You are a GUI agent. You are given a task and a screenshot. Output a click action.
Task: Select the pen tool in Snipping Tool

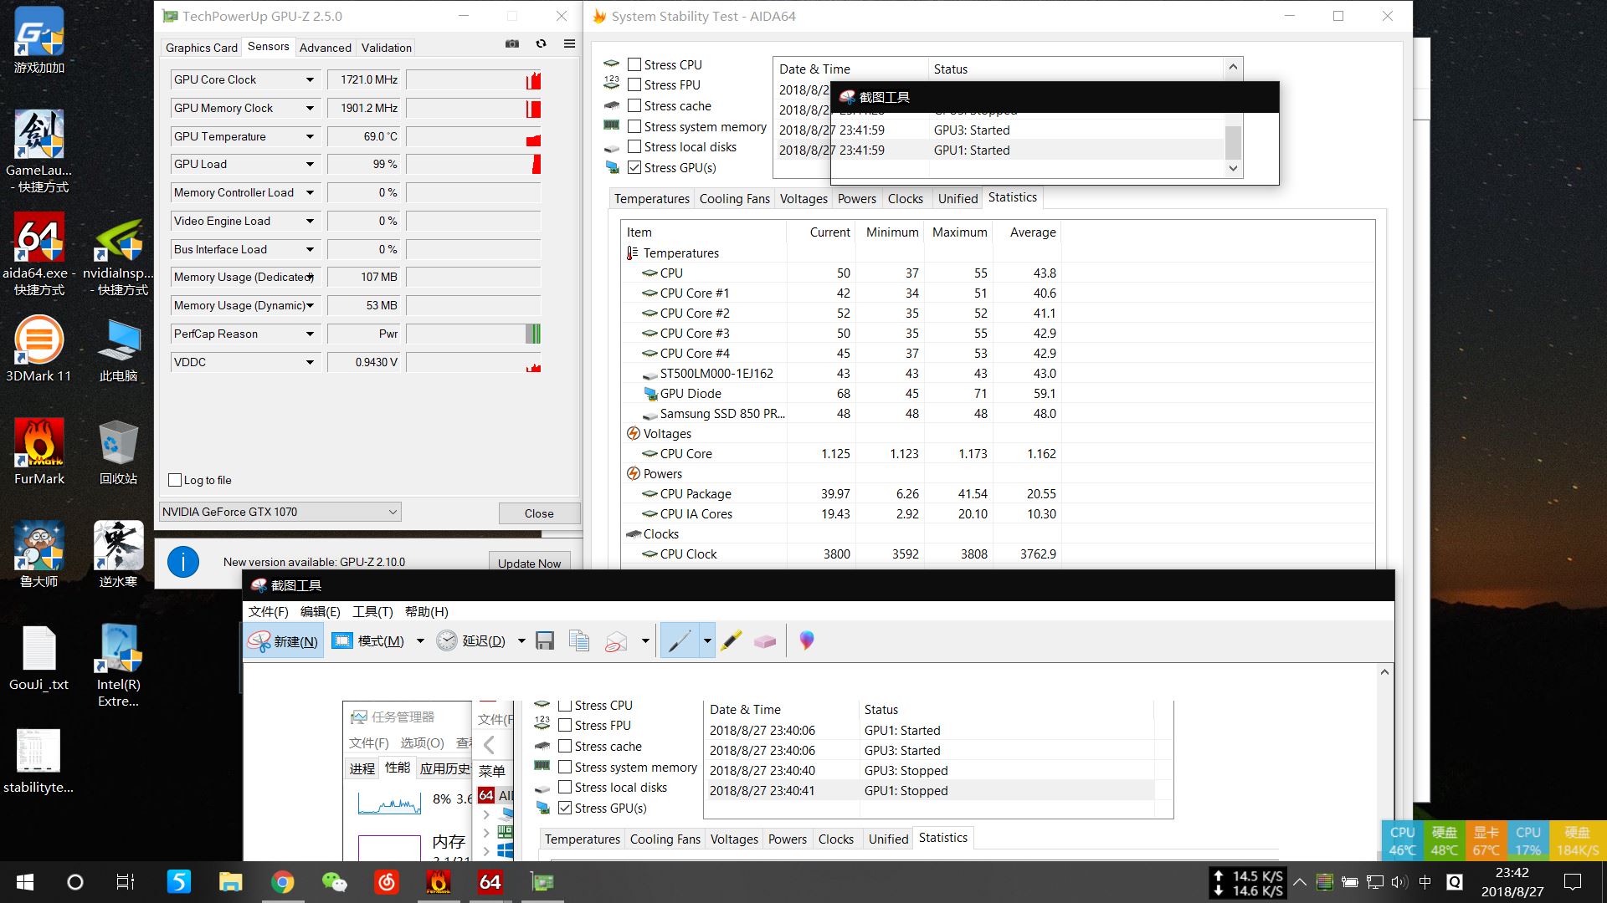679,641
